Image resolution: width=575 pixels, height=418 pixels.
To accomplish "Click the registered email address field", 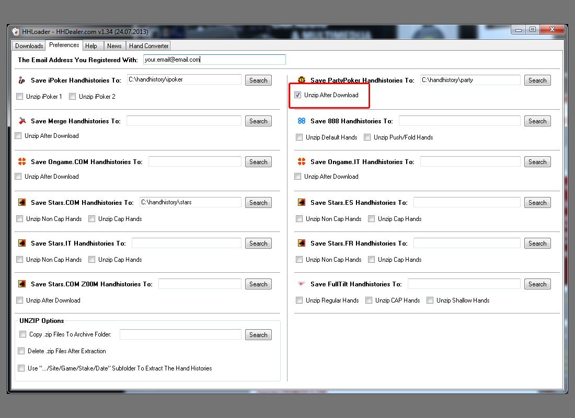I will [214, 60].
